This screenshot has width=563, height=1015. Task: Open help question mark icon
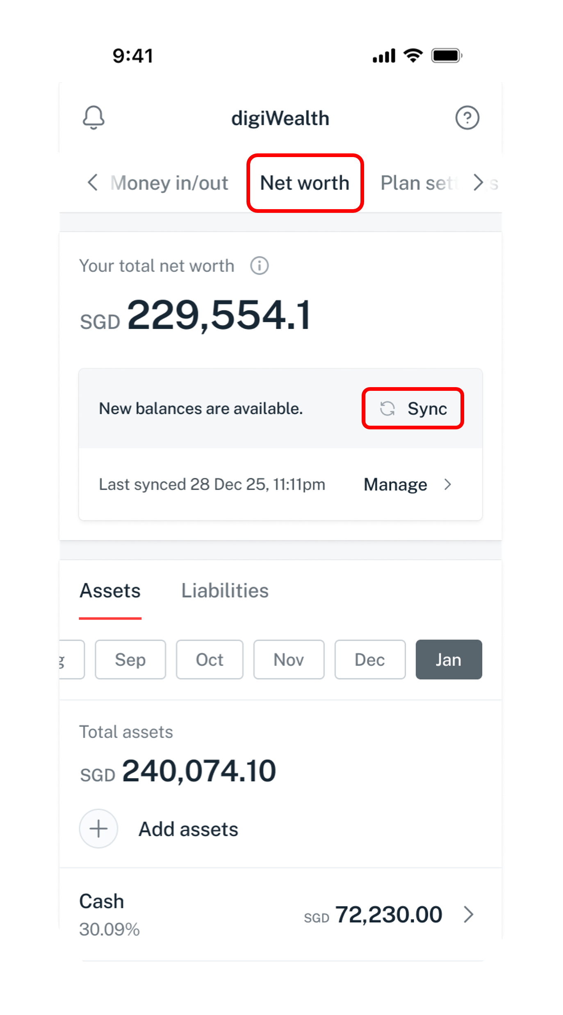coord(467,118)
